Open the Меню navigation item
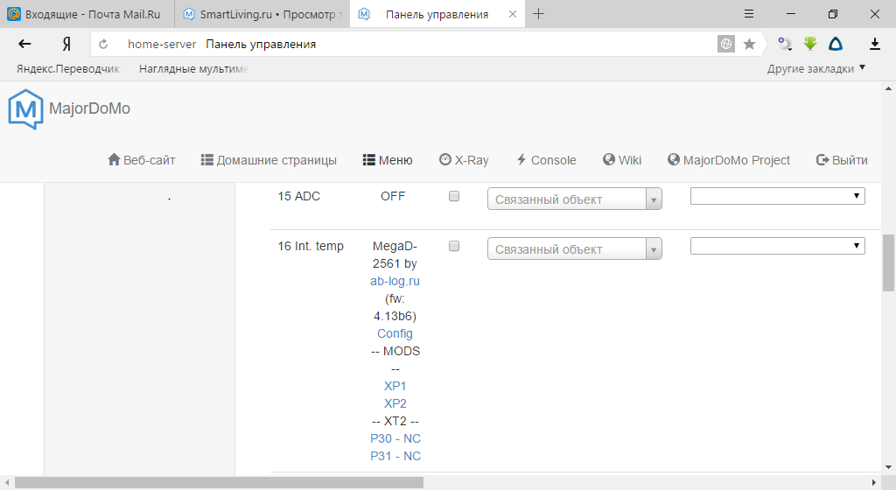 (388, 160)
